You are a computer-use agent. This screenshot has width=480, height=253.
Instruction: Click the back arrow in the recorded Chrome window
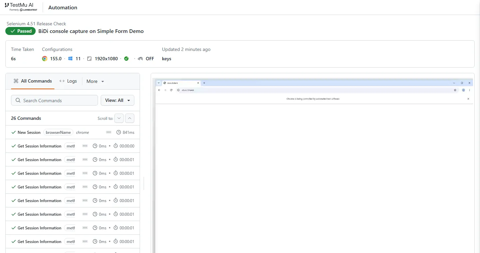click(159, 90)
